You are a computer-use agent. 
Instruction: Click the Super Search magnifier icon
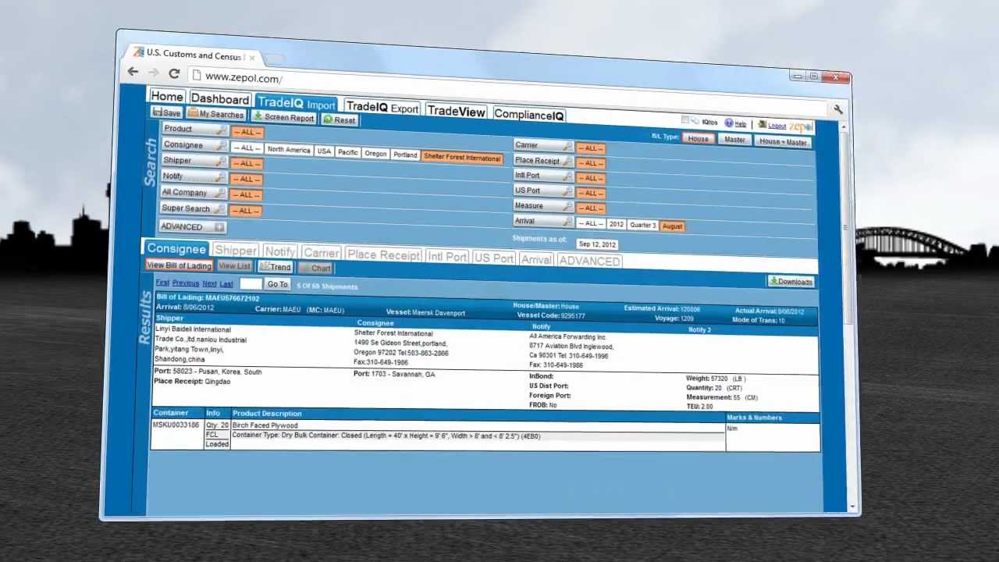pyautogui.click(x=220, y=209)
